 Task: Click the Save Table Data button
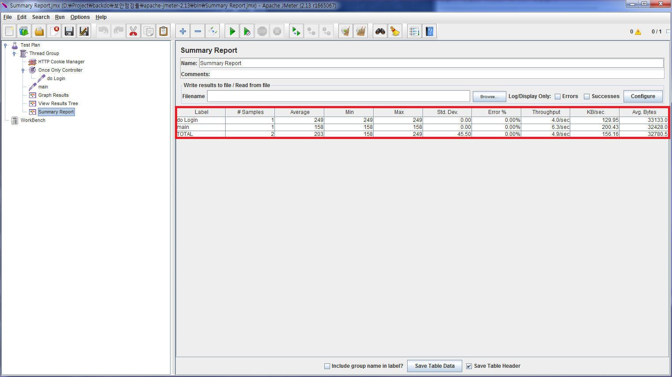coord(434,366)
